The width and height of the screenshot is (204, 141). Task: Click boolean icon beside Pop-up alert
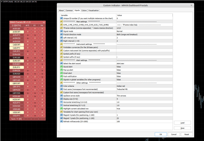coord(61,70)
